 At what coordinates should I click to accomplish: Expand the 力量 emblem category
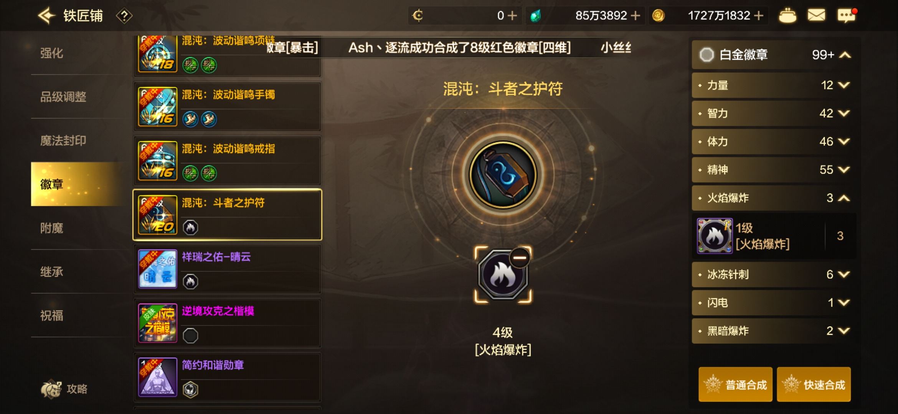click(x=774, y=85)
